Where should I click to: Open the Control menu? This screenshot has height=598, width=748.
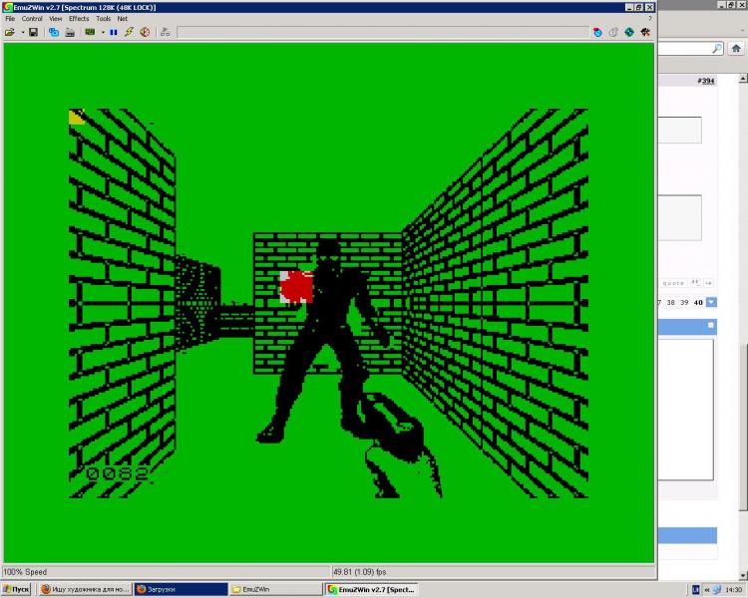pos(32,19)
